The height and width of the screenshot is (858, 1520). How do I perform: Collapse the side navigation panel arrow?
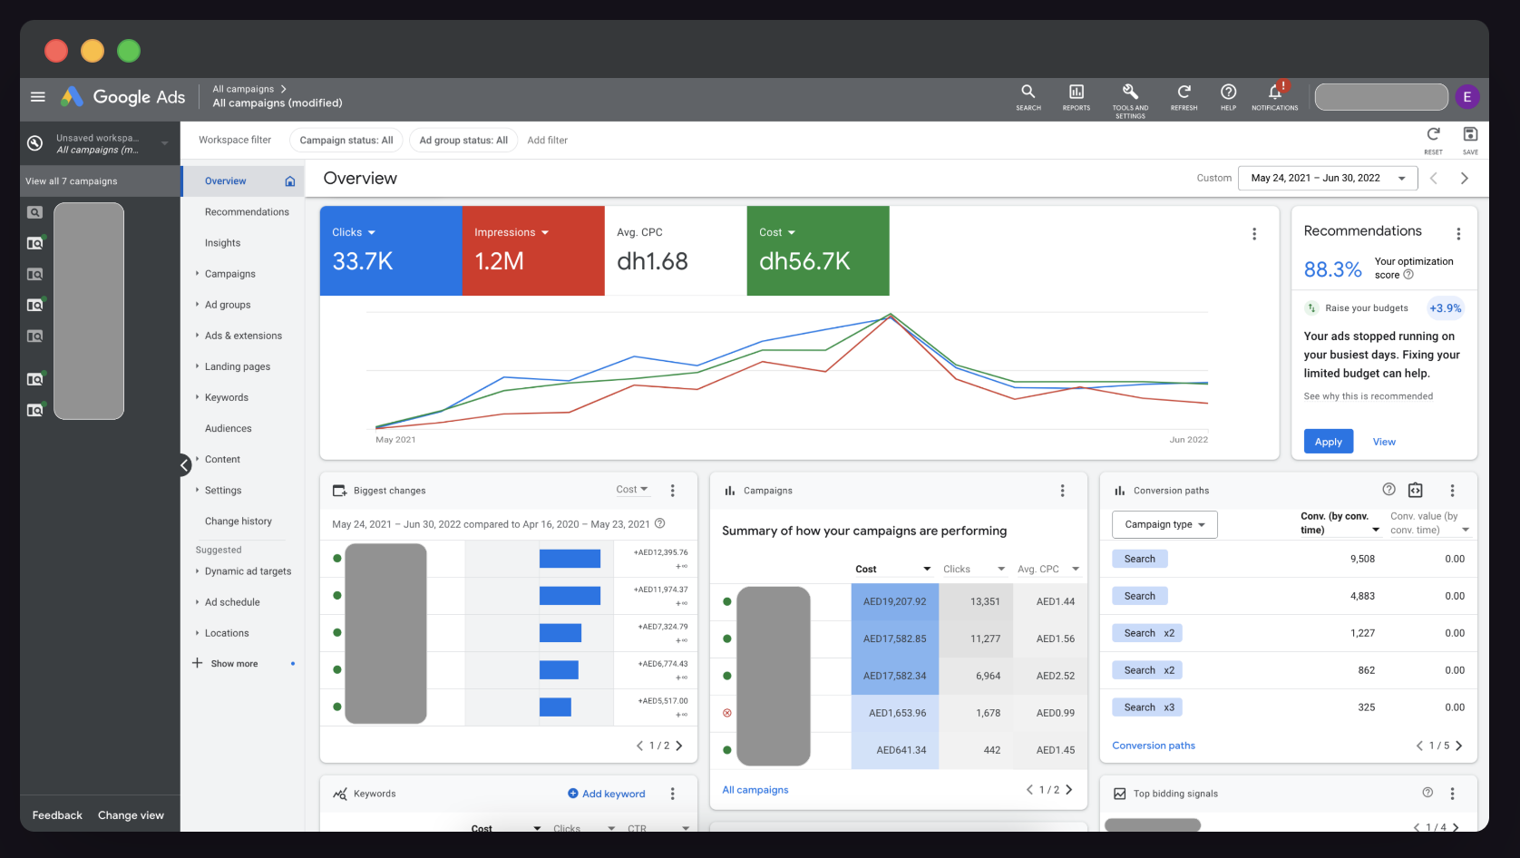[185, 465]
